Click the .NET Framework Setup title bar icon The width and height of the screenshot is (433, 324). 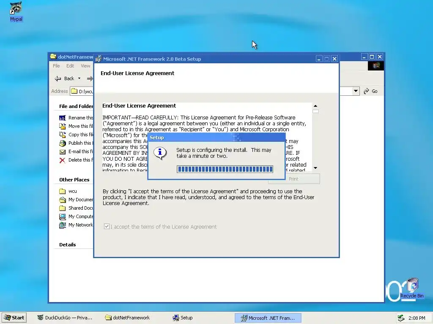point(98,59)
